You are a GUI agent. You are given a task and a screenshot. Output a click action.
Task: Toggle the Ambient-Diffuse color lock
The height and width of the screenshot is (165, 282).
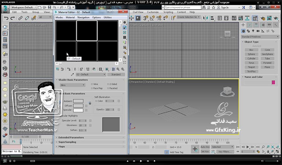(90, 103)
